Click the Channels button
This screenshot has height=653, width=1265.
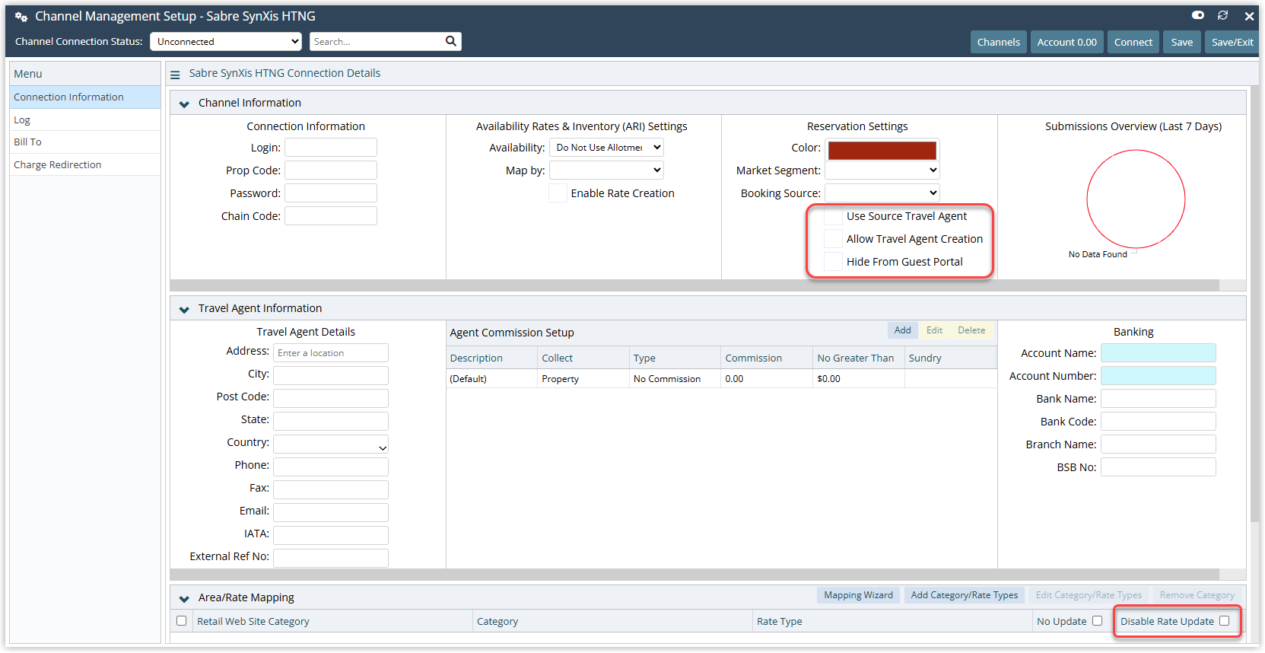click(998, 42)
